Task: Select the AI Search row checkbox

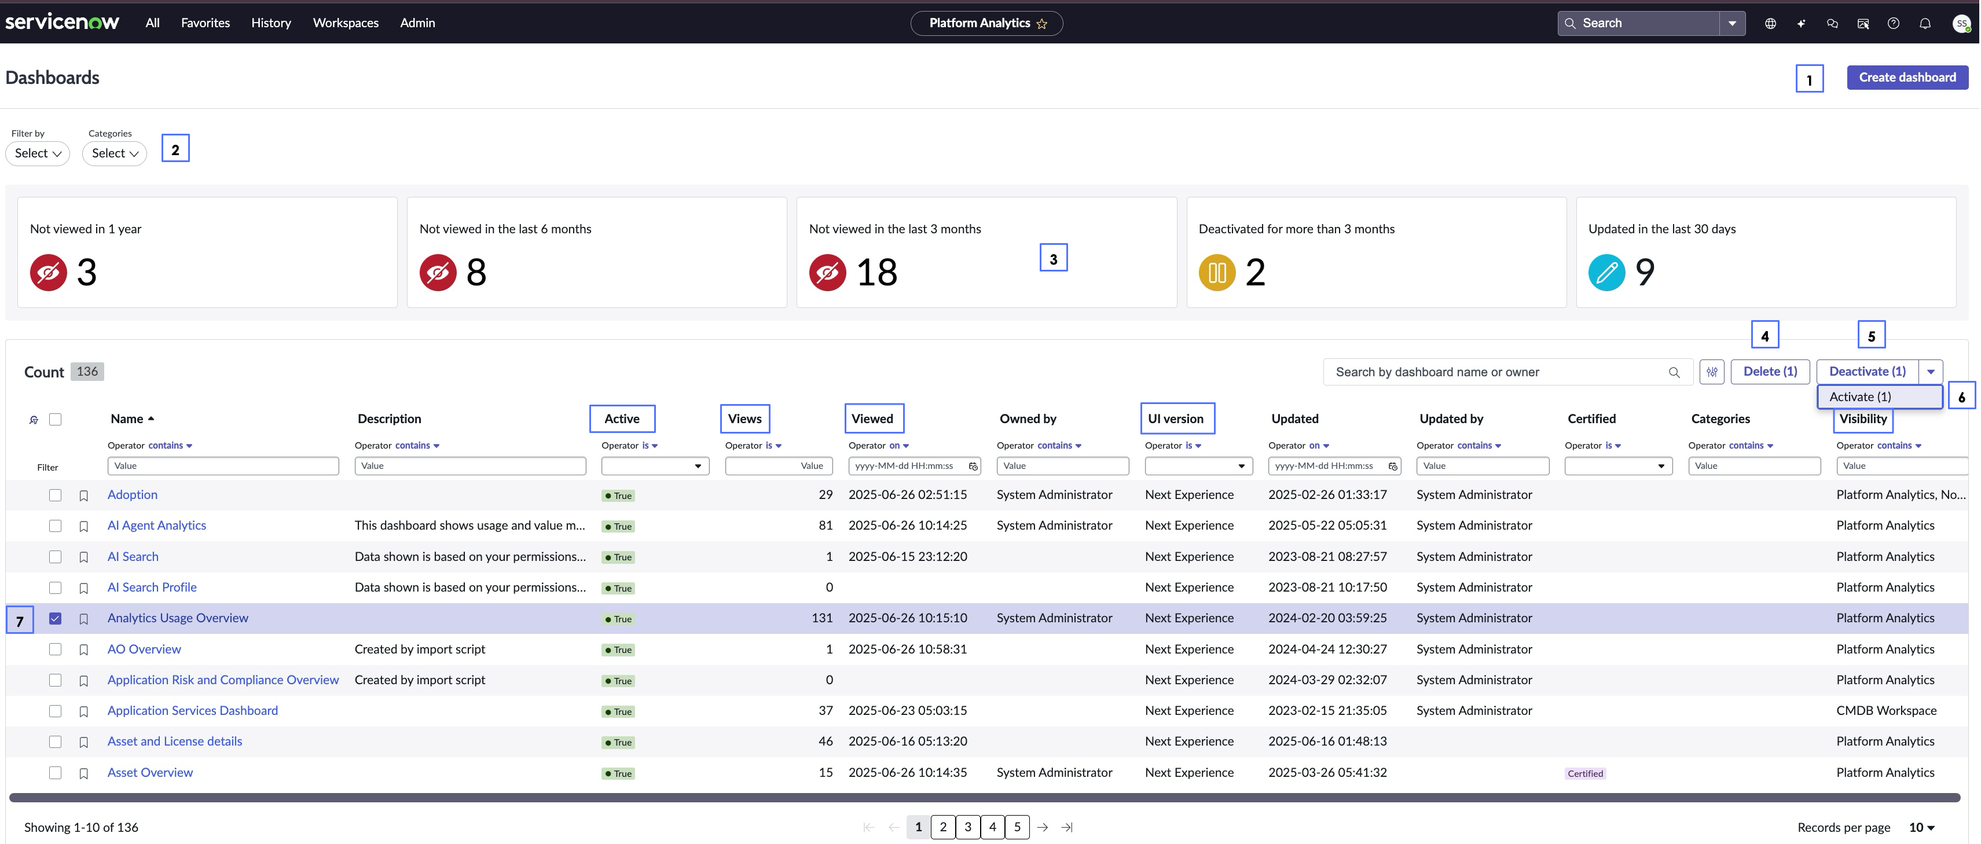Action: coord(56,556)
